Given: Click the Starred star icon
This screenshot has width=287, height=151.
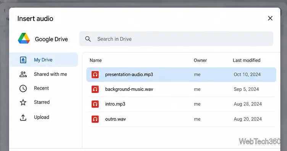Looking at the screenshot, I should pyautogui.click(x=23, y=102).
